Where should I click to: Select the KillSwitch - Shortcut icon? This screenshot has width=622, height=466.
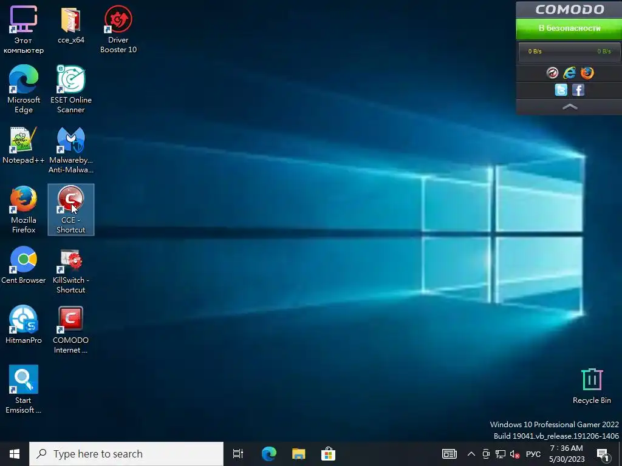coord(71,270)
